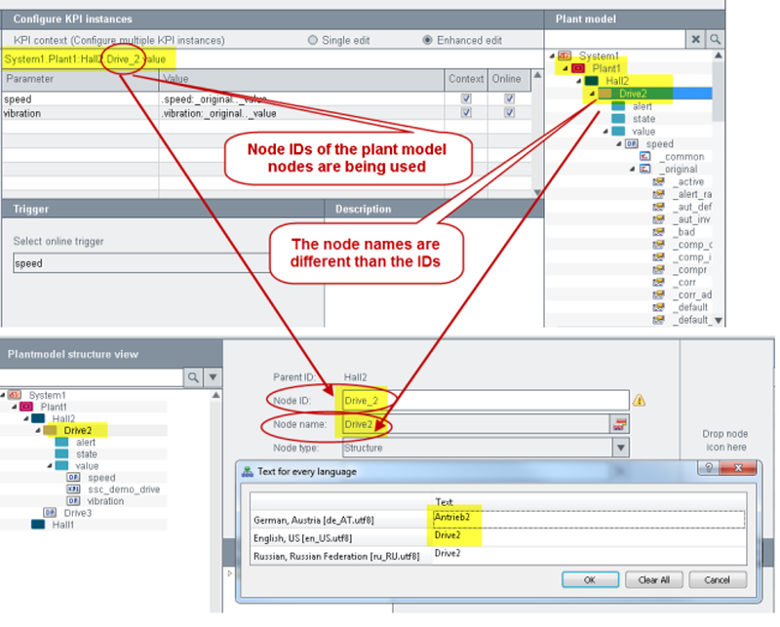Click the vibration DP icon in structure view
The width and height of the screenshot is (780, 627).
point(74,500)
